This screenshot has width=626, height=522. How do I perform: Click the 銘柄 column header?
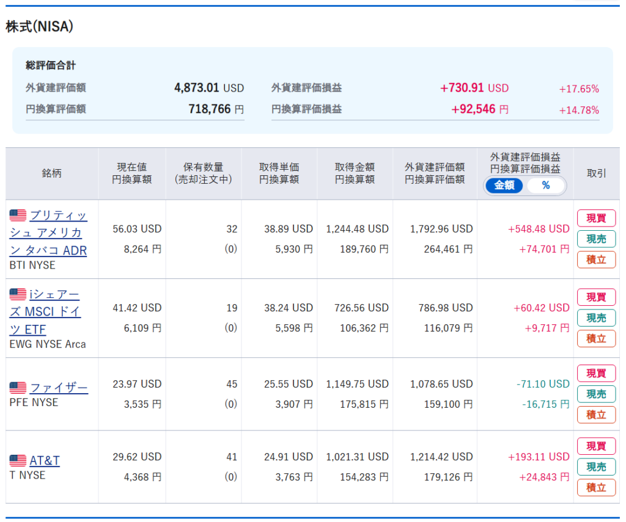[52, 173]
